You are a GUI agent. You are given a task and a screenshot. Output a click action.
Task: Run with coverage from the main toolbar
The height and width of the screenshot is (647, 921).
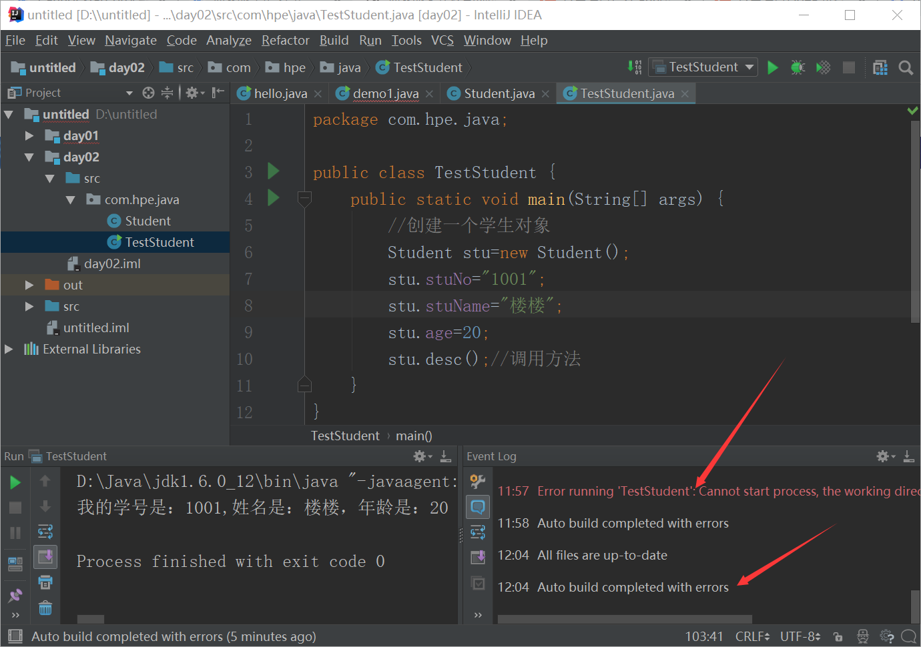(824, 67)
